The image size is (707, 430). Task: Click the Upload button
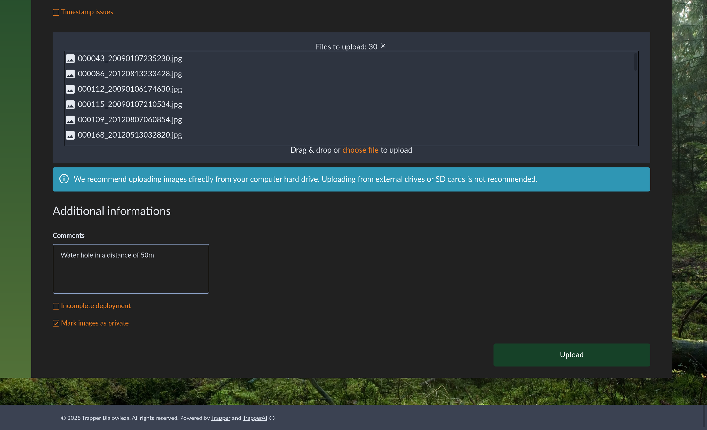(572, 355)
